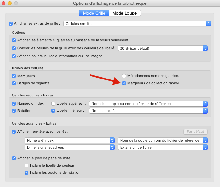Viewport: 220px width, 187px height.
Task: Open the Note et libellé dropdown
Action: pos(149,111)
